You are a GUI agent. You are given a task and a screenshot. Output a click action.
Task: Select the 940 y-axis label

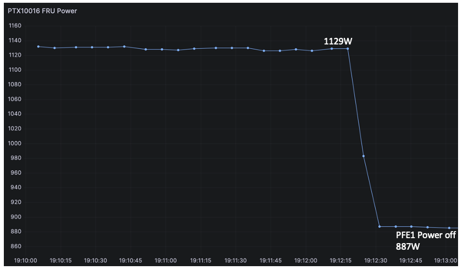pyautogui.click(x=16, y=187)
